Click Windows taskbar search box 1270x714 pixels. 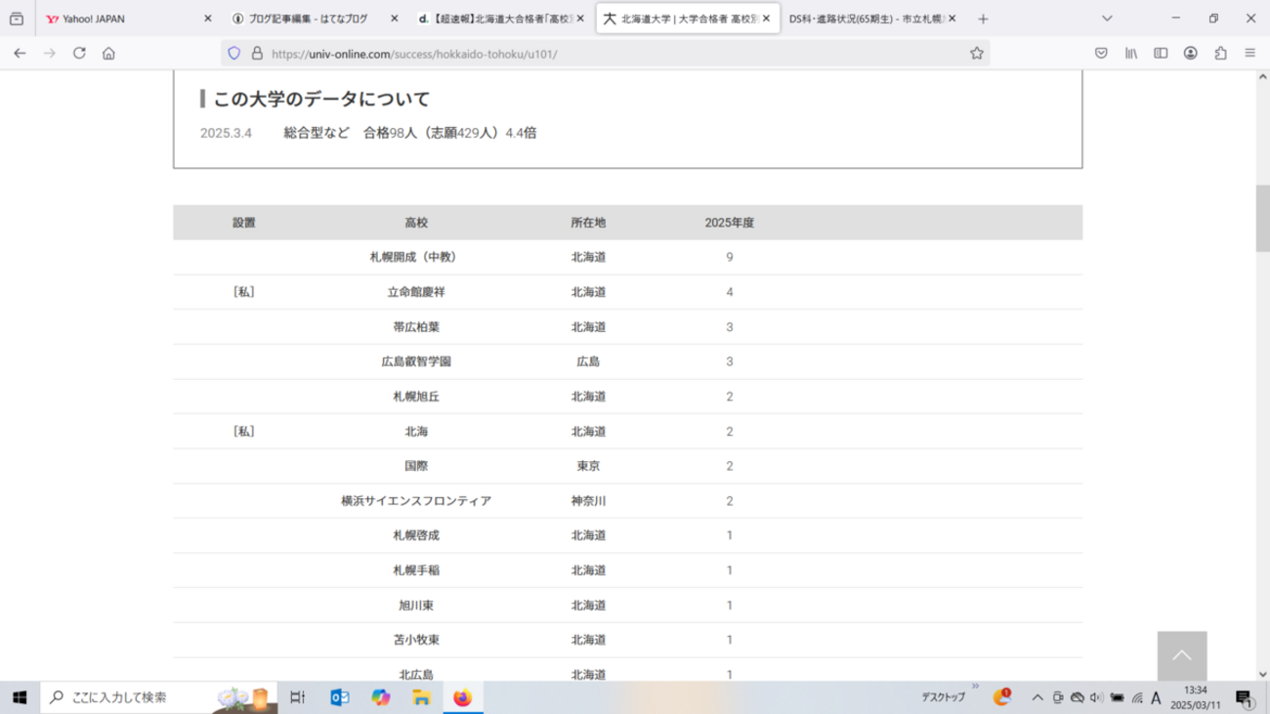pos(158,697)
